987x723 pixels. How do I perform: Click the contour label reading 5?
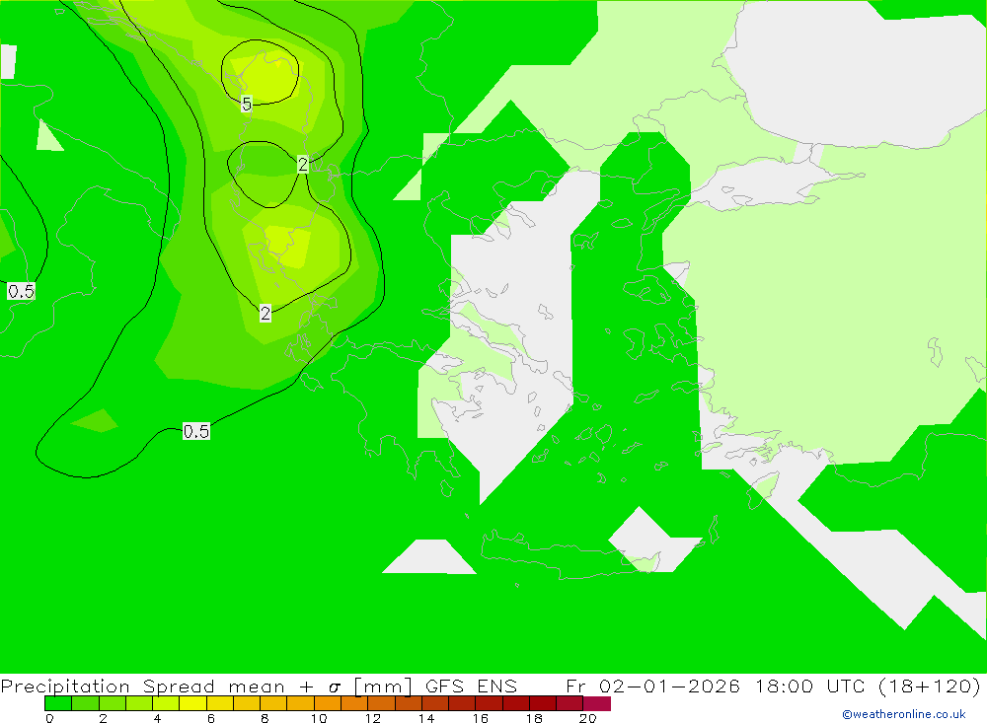[247, 104]
